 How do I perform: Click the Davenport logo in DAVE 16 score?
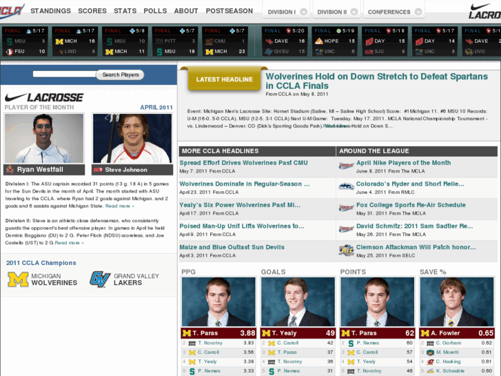point(269,41)
